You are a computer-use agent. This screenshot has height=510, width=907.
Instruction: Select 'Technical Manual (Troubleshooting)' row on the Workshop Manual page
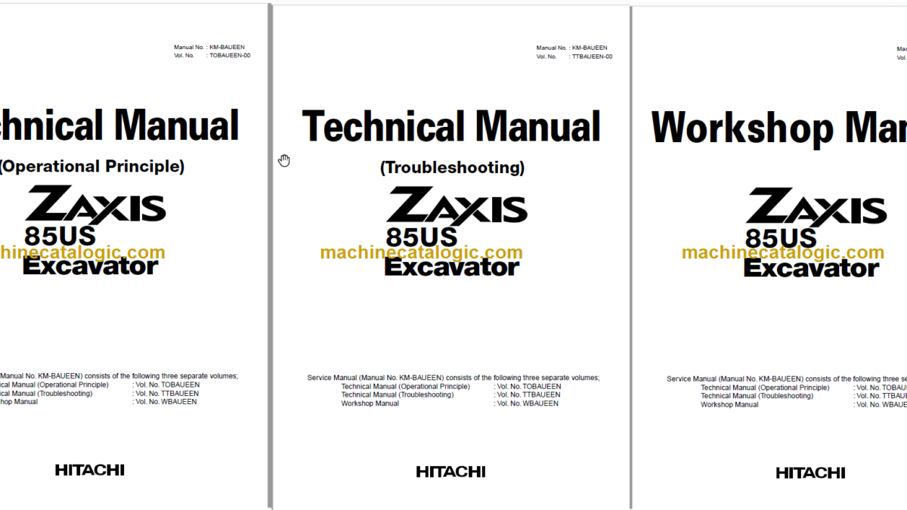click(x=757, y=396)
